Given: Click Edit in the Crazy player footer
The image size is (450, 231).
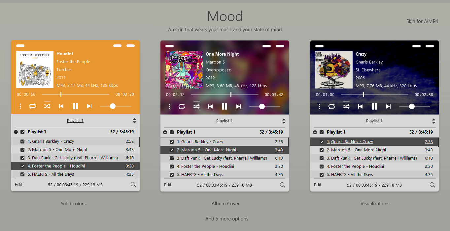Looking at the screenshot, I should tap(318, 185).
